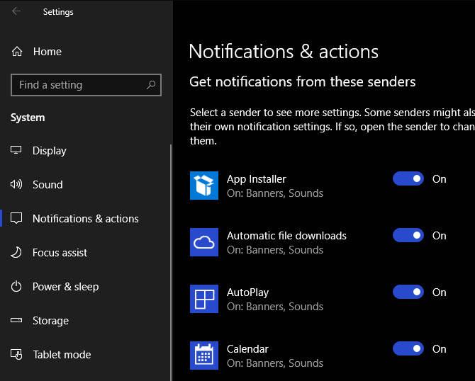Open App Installer sender settings
The width and height of the screenshot is (475, 381).
288,186
